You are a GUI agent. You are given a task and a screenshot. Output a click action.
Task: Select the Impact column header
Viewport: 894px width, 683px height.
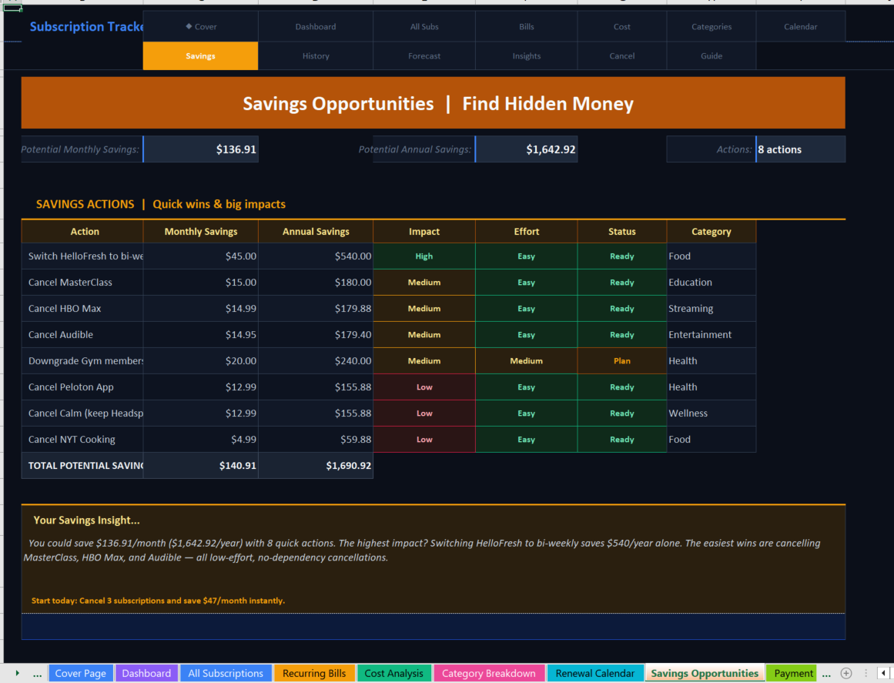(x=424, y=232)
